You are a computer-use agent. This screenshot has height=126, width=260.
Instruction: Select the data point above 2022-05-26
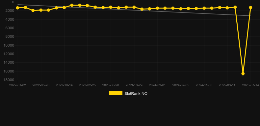coord(41,10)
